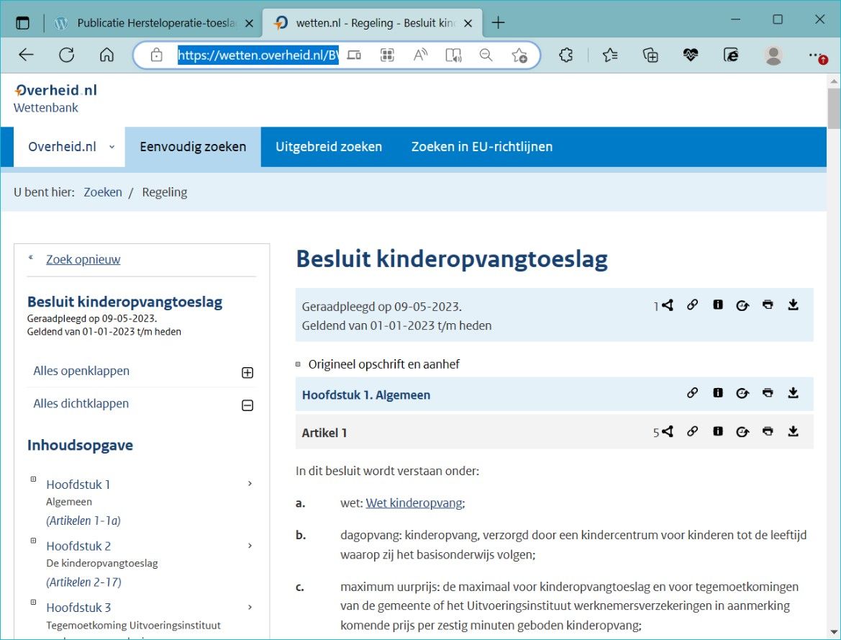841x640 pixels.
Task: Follow the Zoeken breadcrumb link
Action: pos(103,192)
